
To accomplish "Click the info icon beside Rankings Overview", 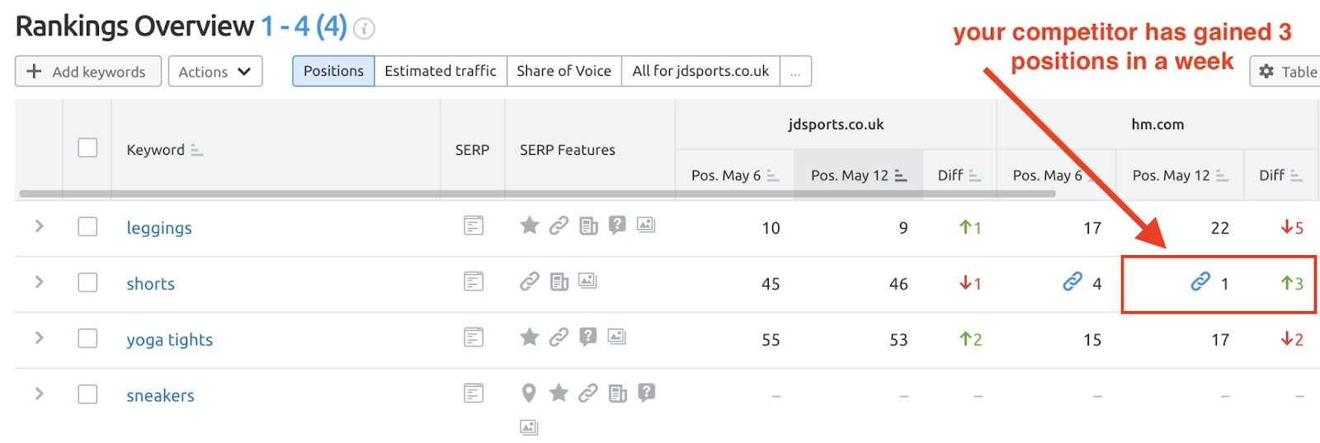I will pyautogui.click(x=364, y=29).
